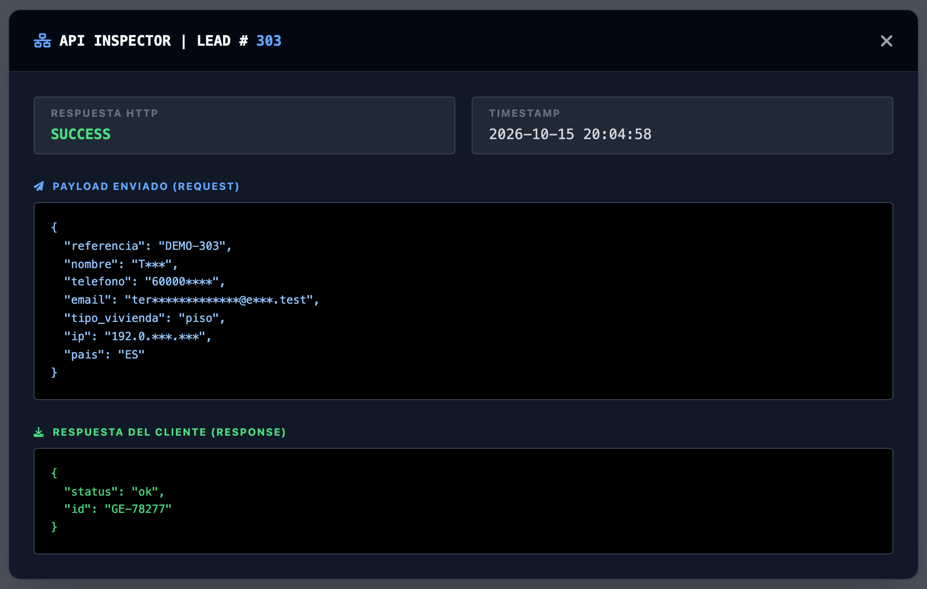Click the network diagram icon in header

42,41
